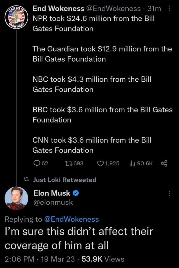
Task: View analytics showing 90.6K views
Action: (x=132, y=164)
